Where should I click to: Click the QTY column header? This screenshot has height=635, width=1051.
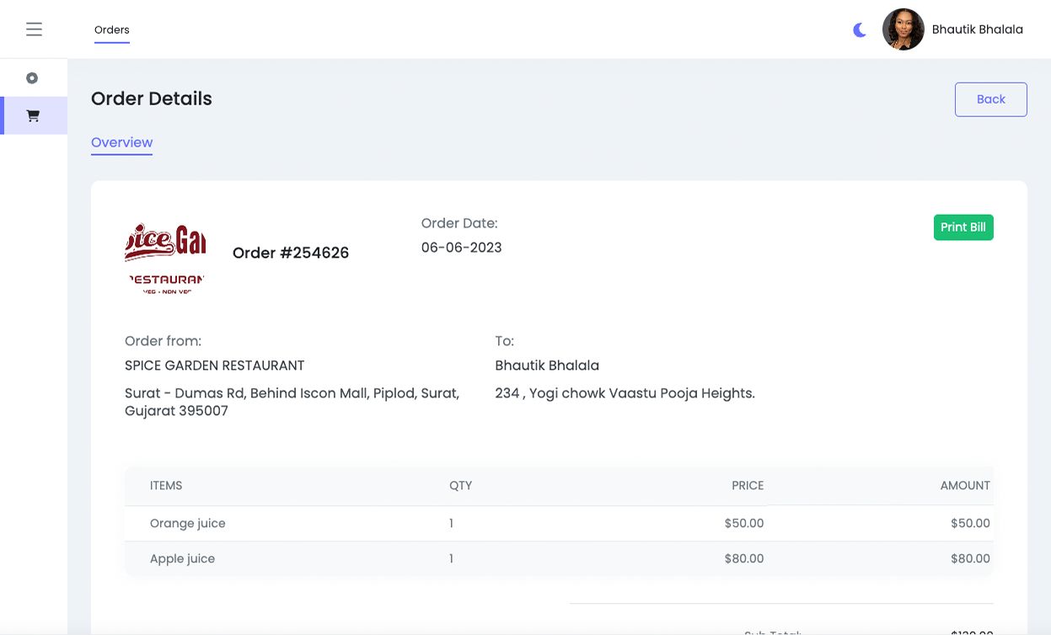click(x=460, y=486)
